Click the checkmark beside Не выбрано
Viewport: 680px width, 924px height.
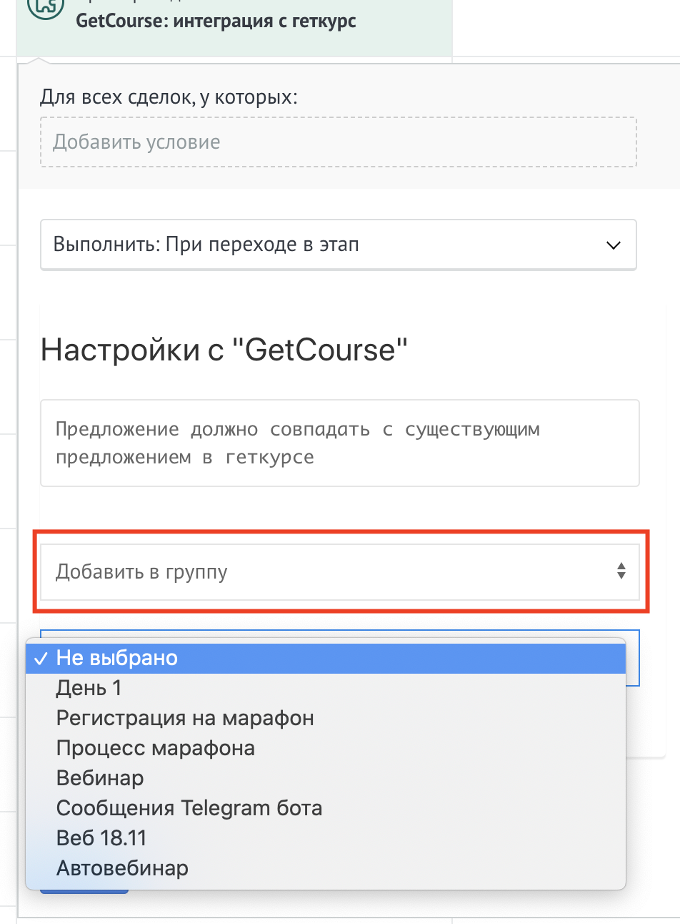[x=41, y=659]
